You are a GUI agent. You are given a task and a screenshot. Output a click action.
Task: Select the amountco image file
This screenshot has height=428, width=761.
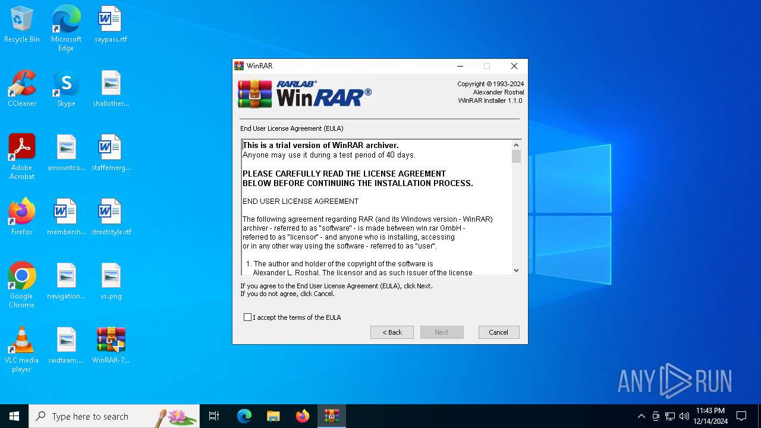tap(66, 153)
